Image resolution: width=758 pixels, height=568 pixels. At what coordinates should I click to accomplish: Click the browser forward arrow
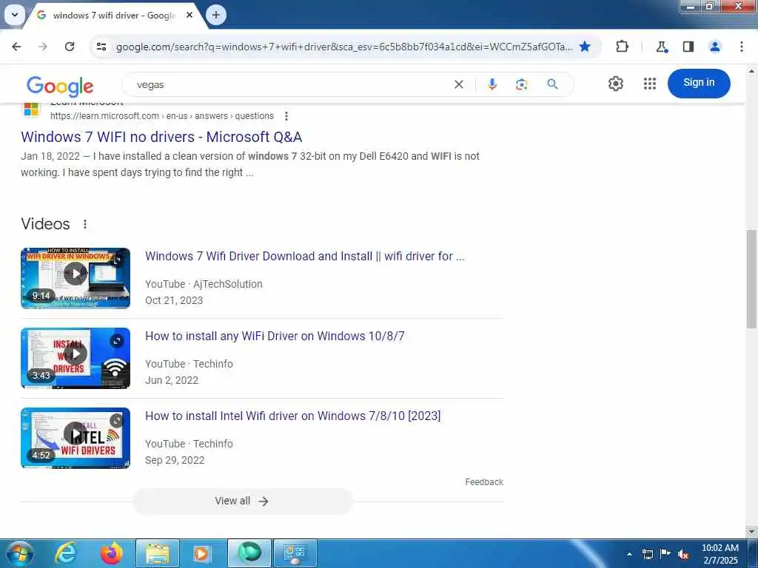coord(43,47)
